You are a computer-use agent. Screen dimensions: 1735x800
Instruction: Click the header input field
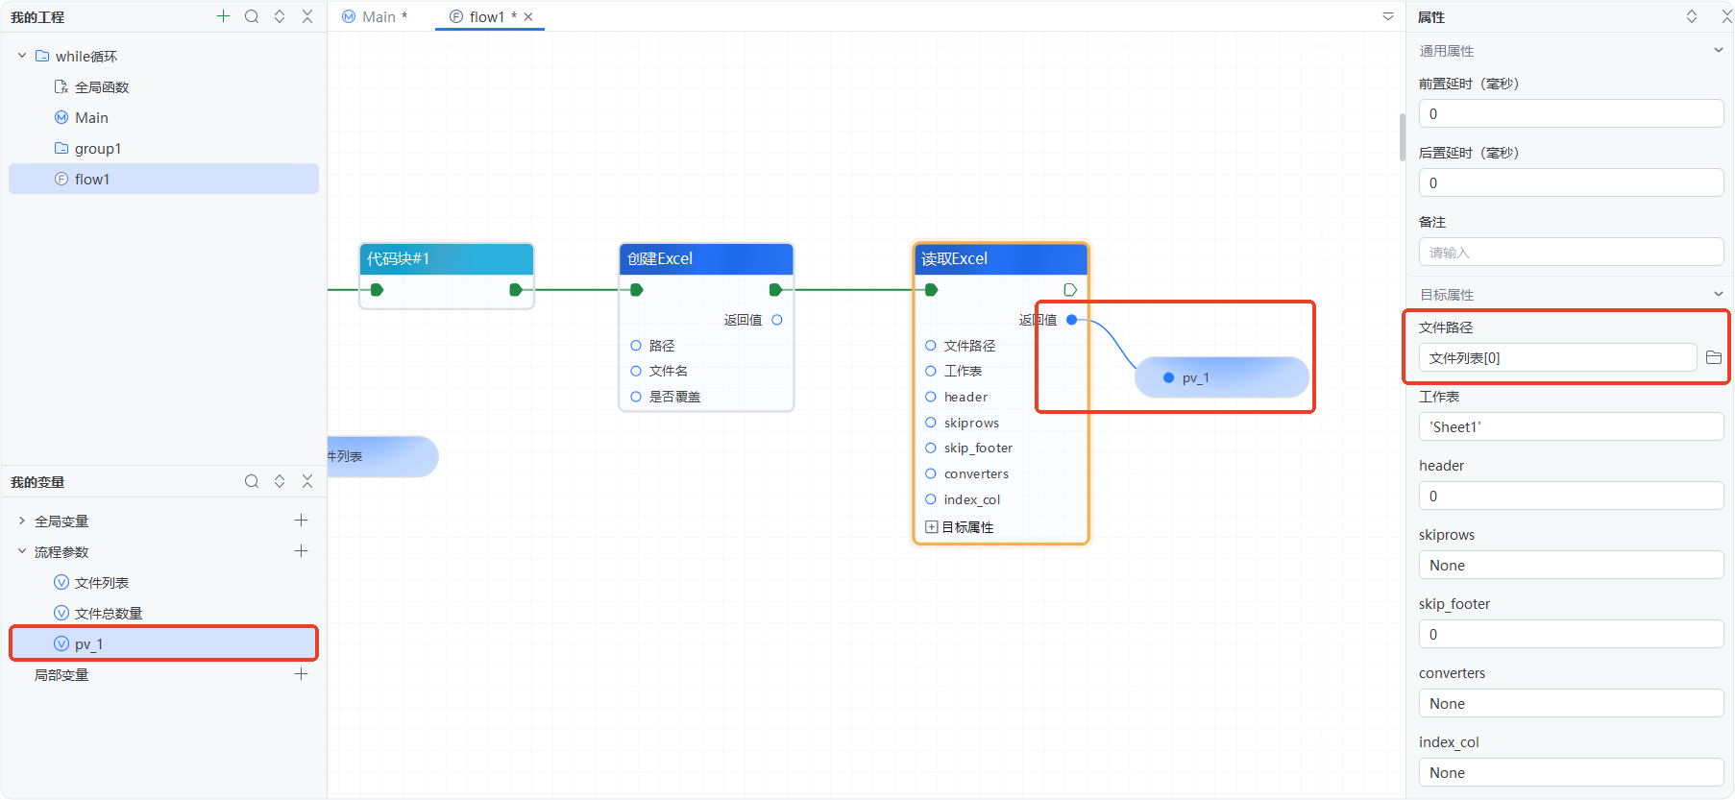1571,496
